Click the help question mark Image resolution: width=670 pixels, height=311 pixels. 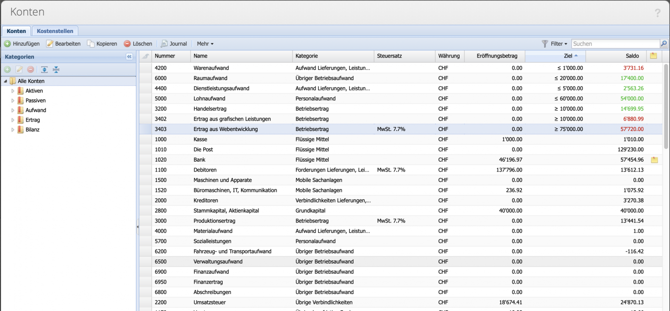tap(658, 13)
